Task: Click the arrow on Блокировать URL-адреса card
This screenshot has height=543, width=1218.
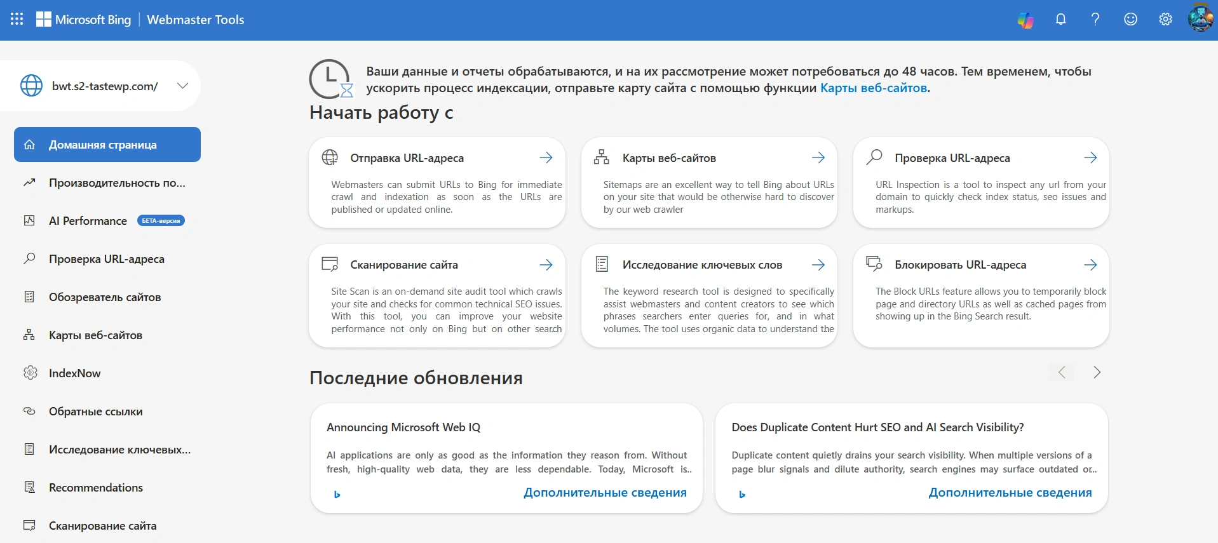Action: [1090, 265]
